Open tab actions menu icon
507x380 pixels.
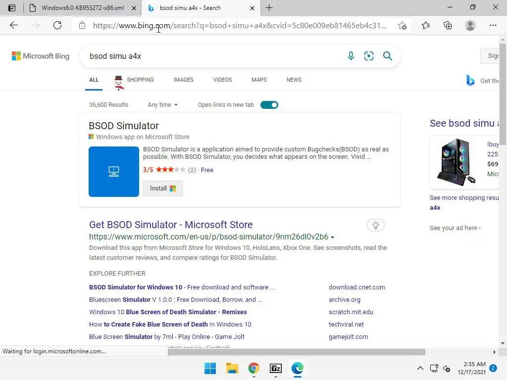[12, 8]
